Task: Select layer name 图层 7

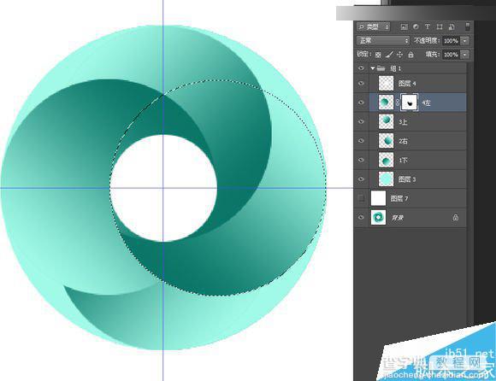Action: [x=399, y=199]
